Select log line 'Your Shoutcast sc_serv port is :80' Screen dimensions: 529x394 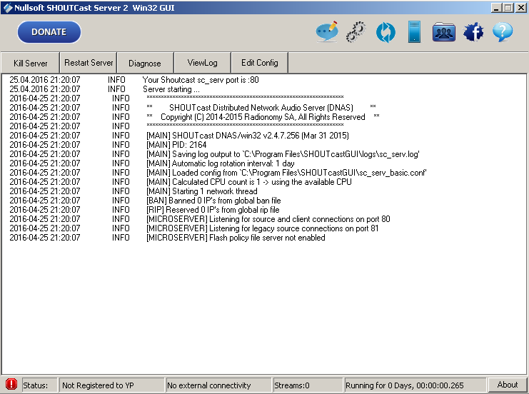point(134,80)
